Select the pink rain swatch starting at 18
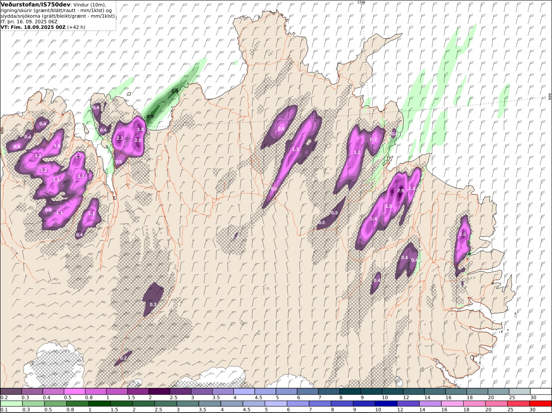The height and width of the screenshot is (413, 552). coord(474,404)
